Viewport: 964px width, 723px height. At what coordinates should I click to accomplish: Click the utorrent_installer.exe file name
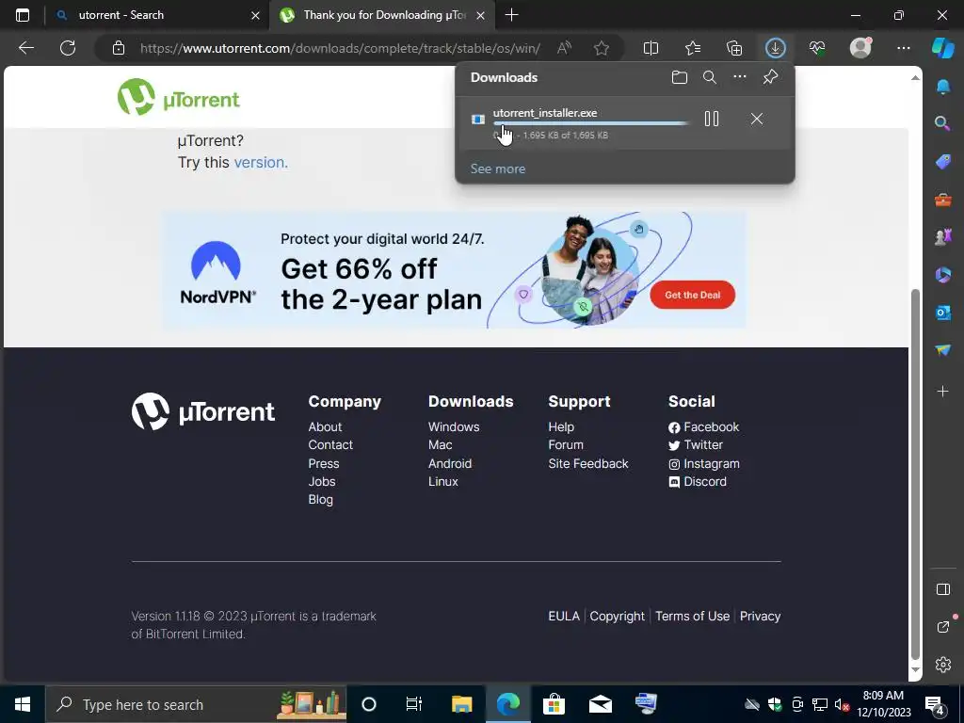tap(545, 113)
